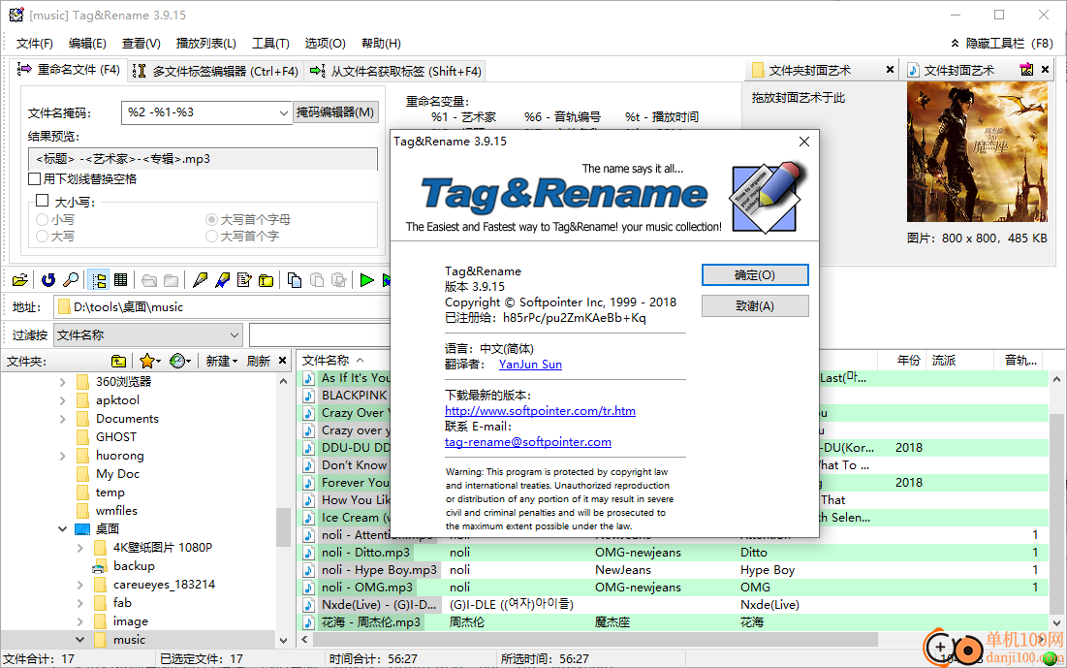Open the file name mask dropdown

tap(284, 113)
